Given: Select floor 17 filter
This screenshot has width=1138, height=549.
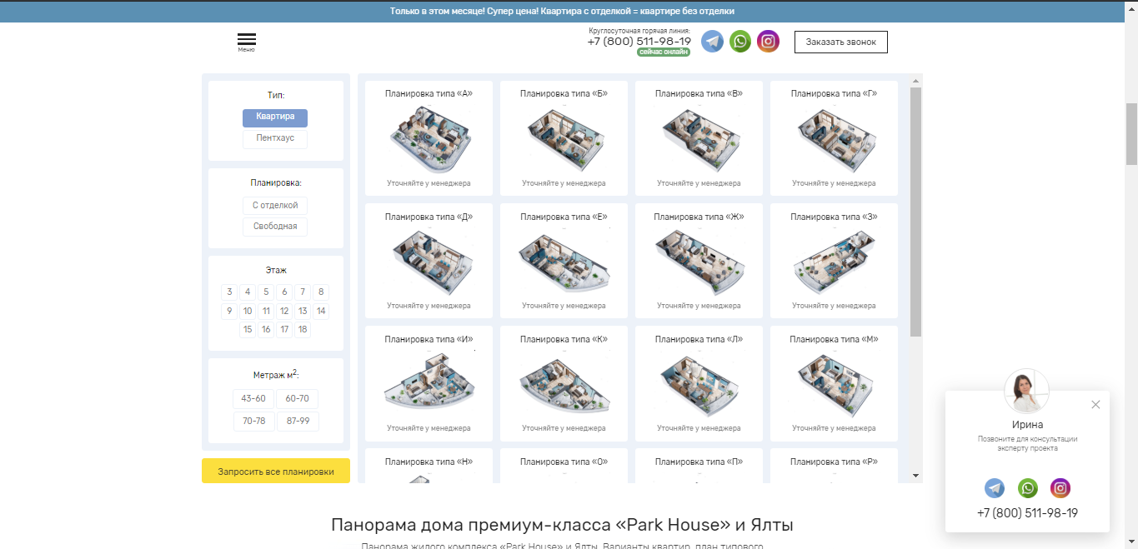Looking at the screenshot, I should [284, 329].
